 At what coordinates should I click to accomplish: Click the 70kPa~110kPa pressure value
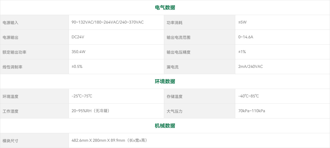point(251,111)
